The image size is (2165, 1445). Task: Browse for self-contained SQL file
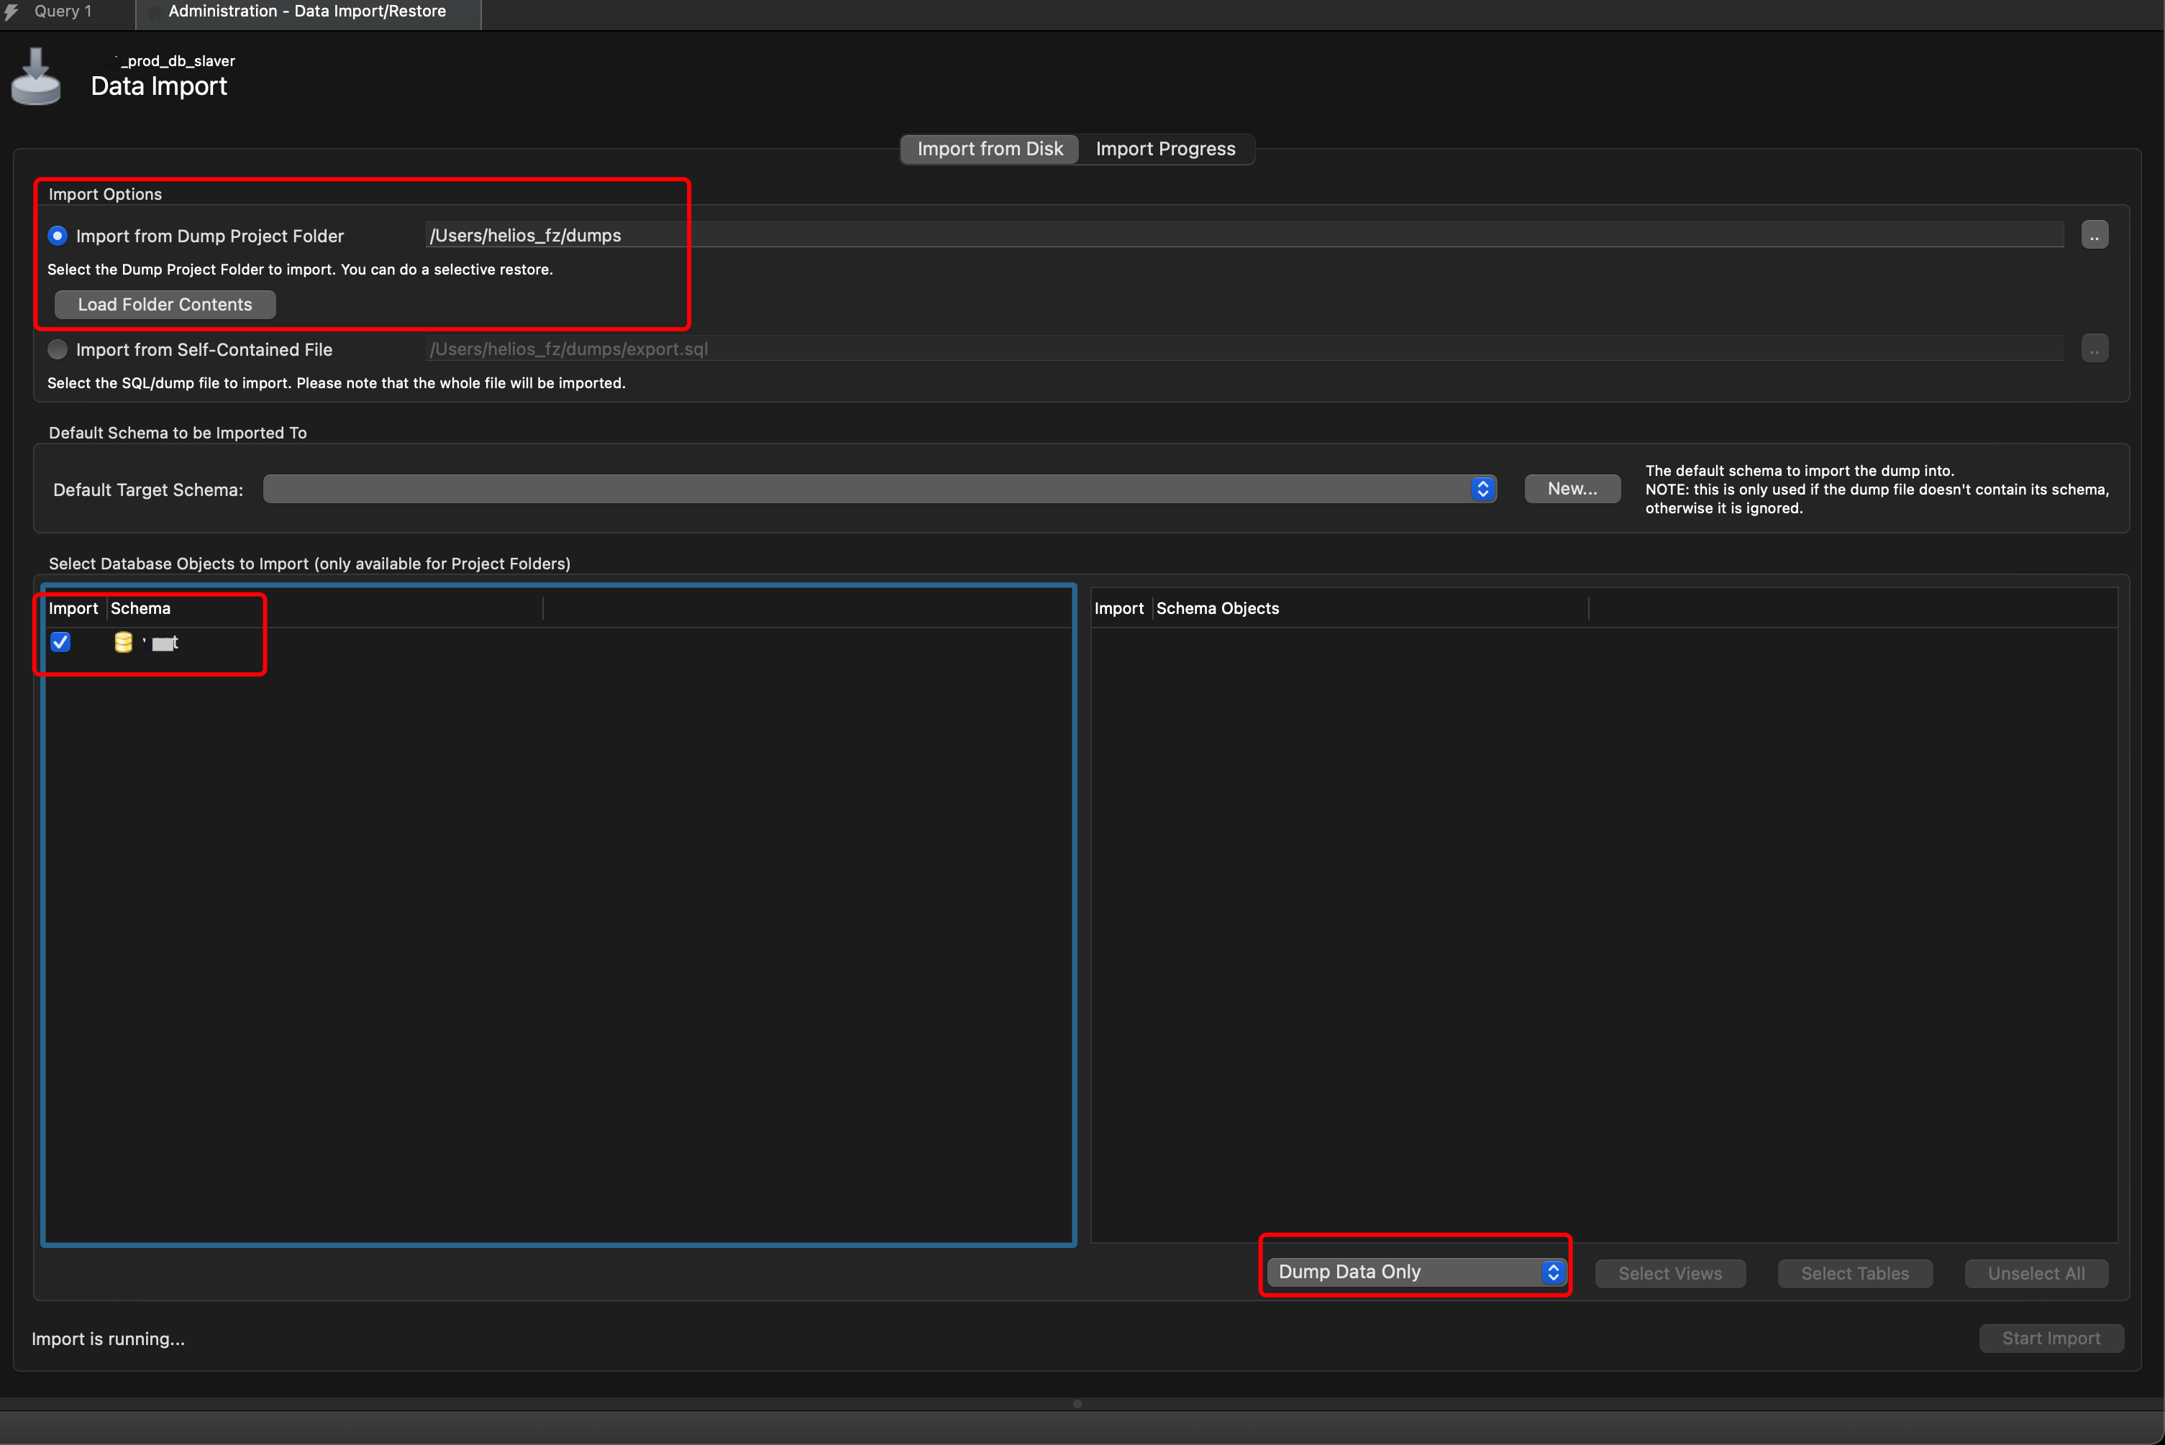[2094, 349]
